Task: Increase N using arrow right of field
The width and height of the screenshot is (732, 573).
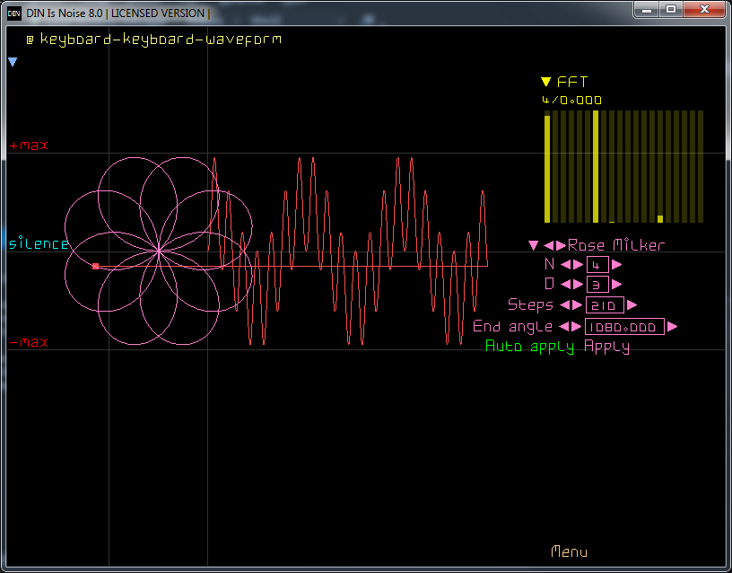Action: tap(617, 264)
